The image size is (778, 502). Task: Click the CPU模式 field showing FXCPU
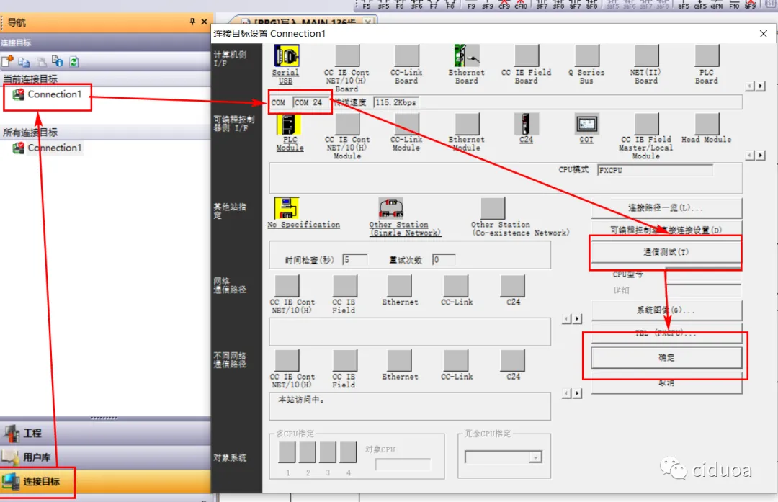tap(655, 170)
